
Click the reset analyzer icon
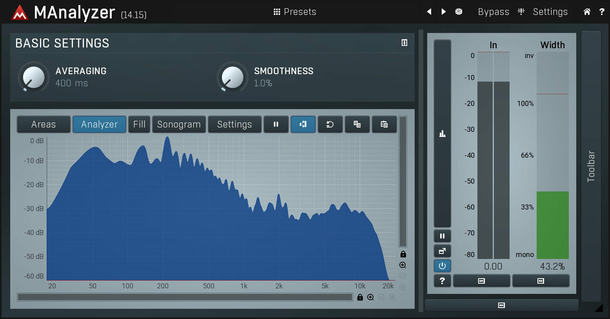tap(330, 124)
